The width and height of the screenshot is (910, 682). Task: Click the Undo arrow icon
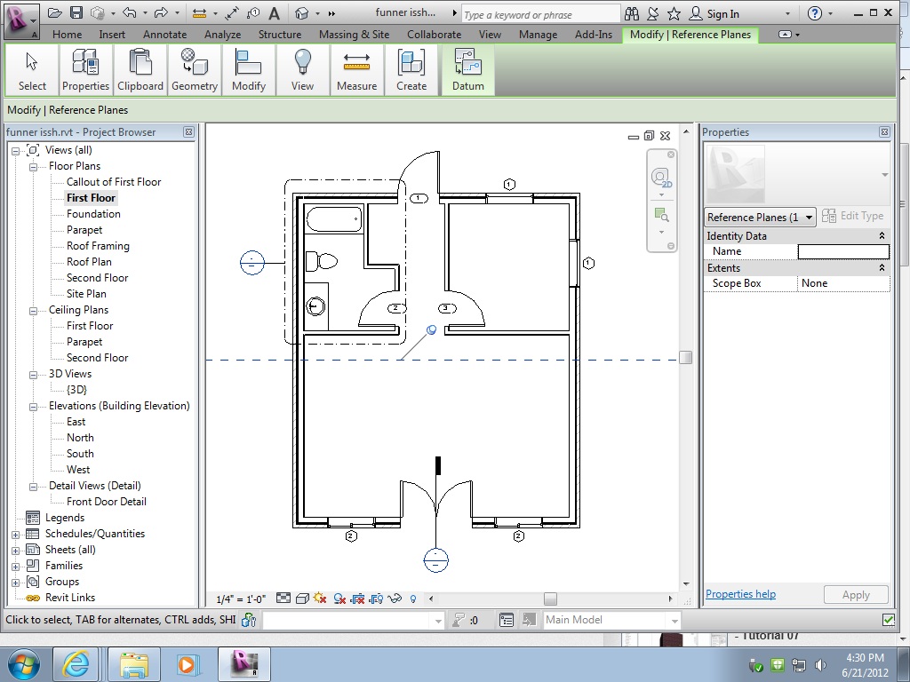pos(130,12)
